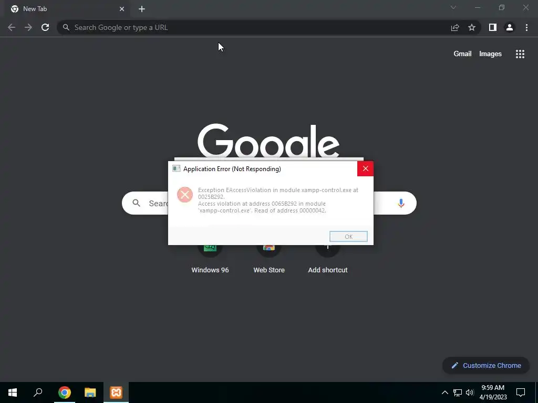Screen dimensions: 538x403
Task: Close the New Tab tab
Action: 122,9
